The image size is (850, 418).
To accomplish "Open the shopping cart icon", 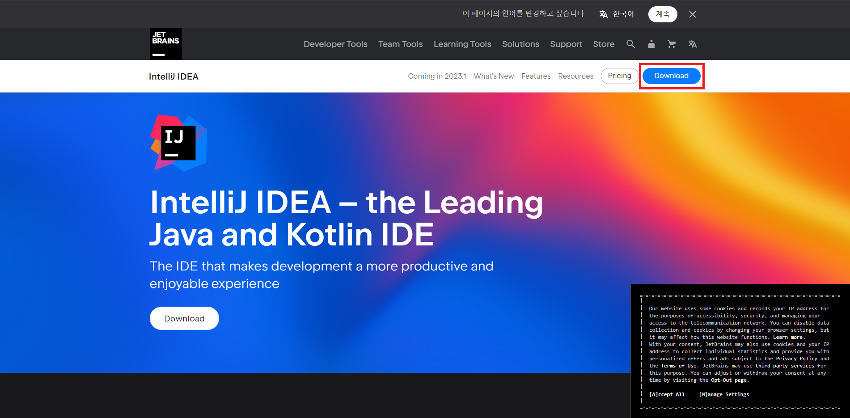I will (x=672, y=44).
